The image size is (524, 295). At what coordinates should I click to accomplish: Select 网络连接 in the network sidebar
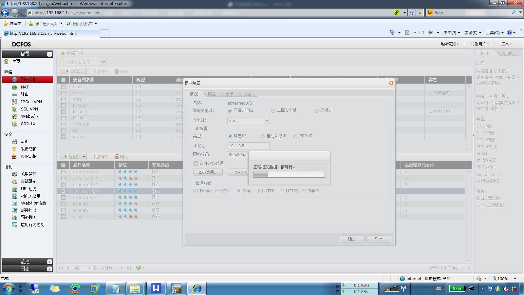(x=28, y=80)
